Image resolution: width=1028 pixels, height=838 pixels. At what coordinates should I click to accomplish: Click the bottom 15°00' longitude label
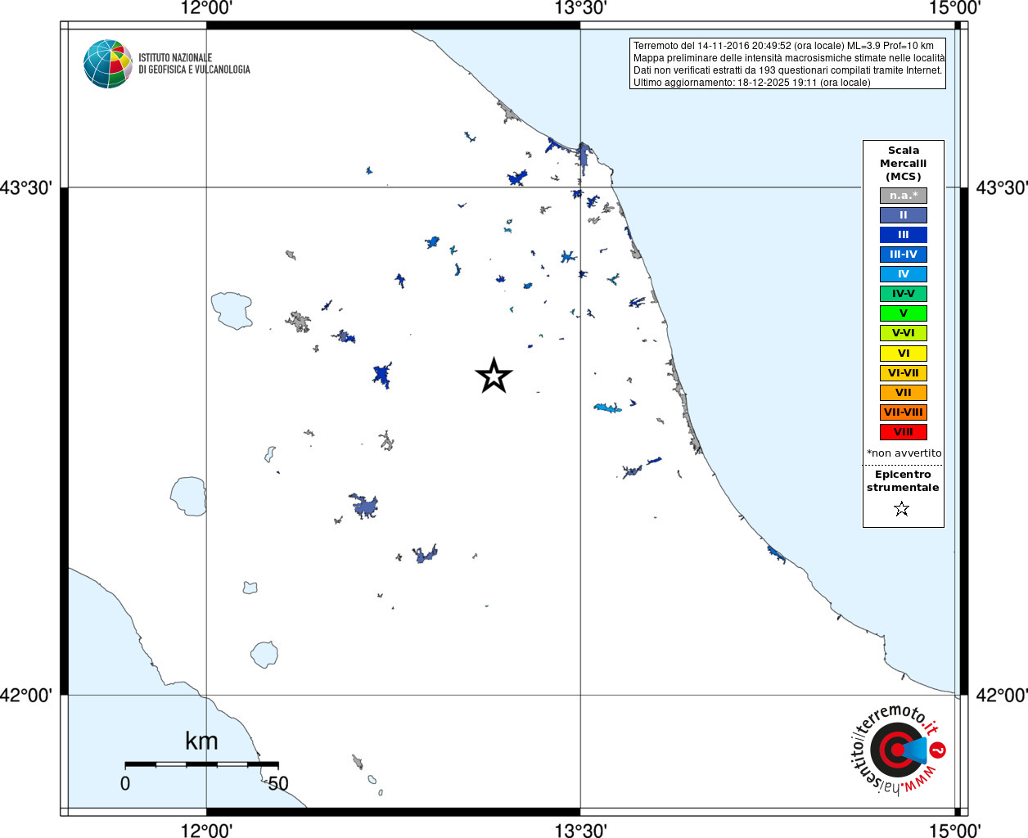click(x=955, y=831)
